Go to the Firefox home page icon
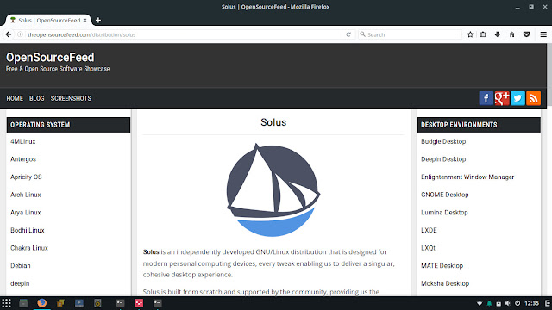 (511, 34)
